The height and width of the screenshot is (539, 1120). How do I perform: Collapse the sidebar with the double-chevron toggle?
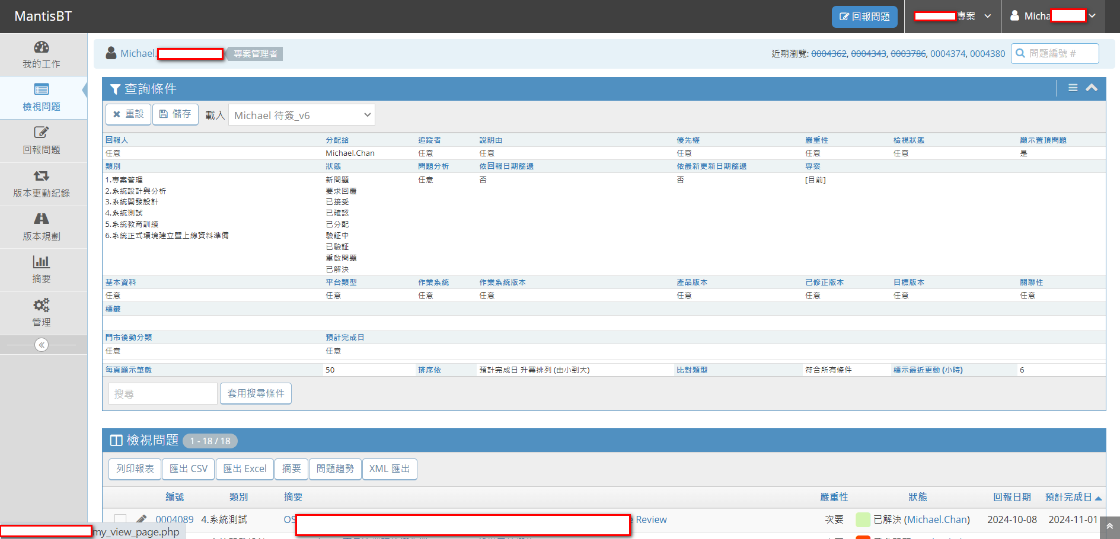[42, 345]
